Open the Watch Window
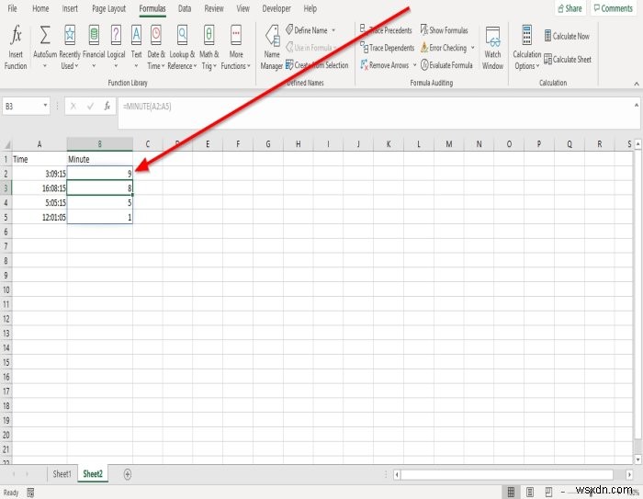This screenshot has width=643, height=499. pyautogui.click(x=492, y=47)
